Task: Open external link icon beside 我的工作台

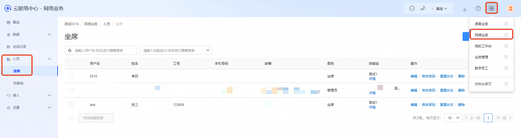Action: 506,46
